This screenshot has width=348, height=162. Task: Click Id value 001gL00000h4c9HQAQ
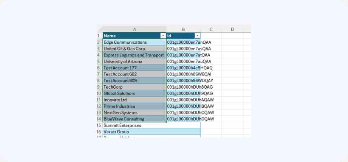190,68
